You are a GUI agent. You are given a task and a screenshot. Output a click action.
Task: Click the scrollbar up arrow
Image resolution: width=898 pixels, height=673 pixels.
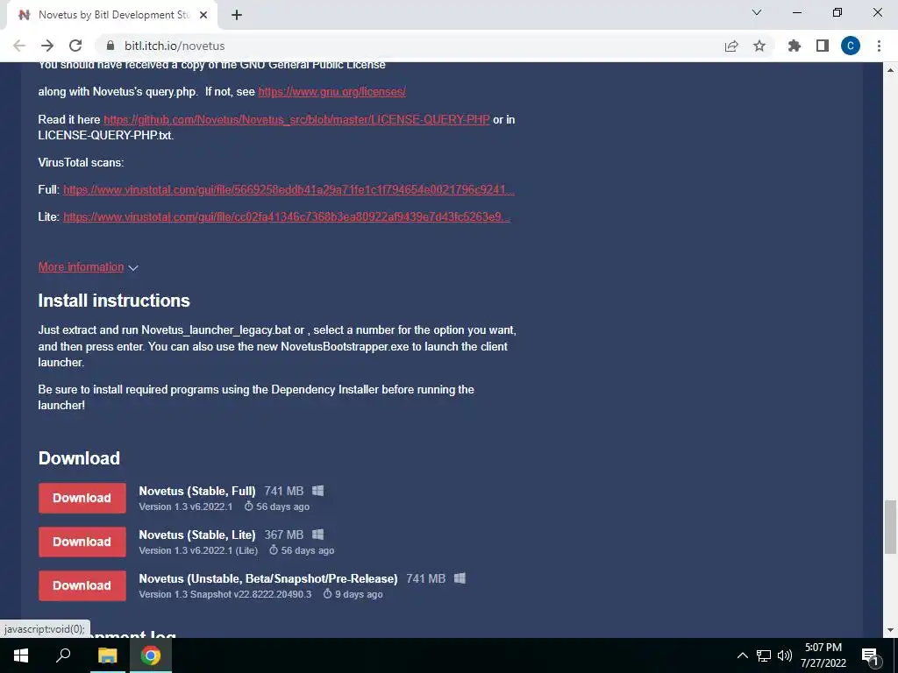[891, 70]
